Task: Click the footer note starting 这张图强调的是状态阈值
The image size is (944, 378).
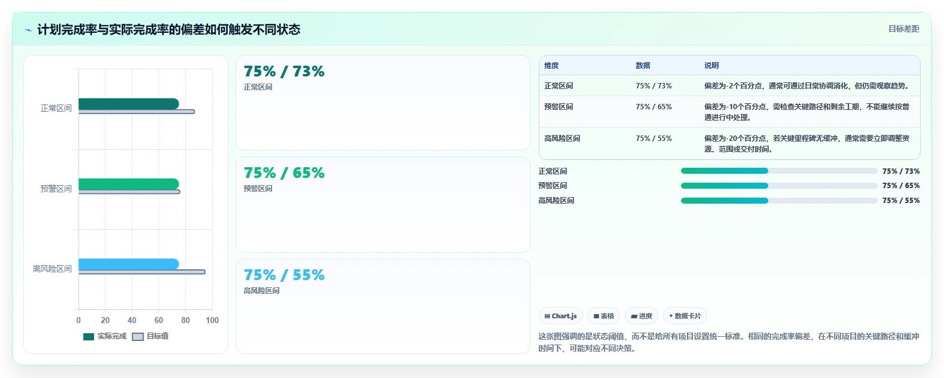Action: 729,342
